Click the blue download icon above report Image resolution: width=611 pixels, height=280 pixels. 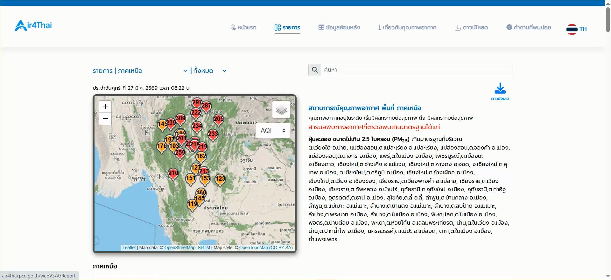[x=500, y=89]
